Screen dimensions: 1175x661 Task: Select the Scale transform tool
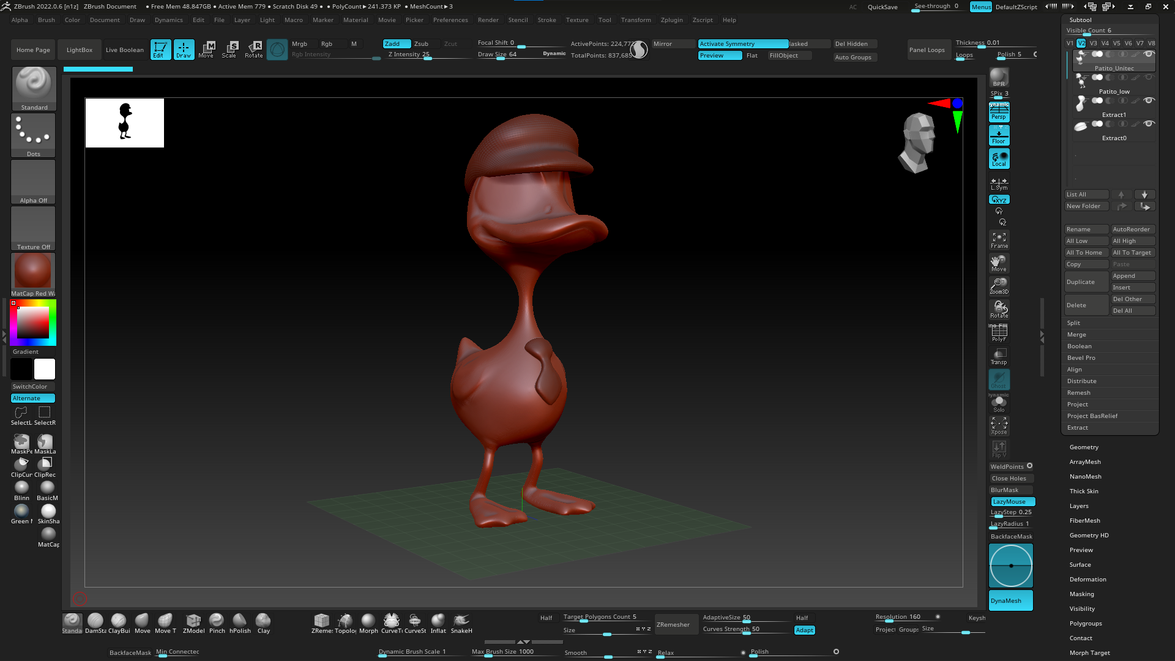click(229, 49)
